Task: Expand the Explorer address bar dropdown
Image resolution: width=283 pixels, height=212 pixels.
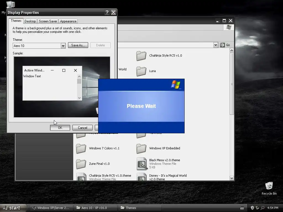Action: (x=216, y=45)
